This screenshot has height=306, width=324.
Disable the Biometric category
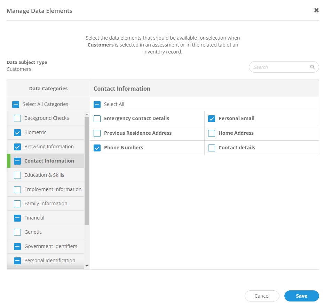point(17,132)
